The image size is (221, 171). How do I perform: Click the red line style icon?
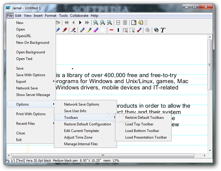(111, 30)
